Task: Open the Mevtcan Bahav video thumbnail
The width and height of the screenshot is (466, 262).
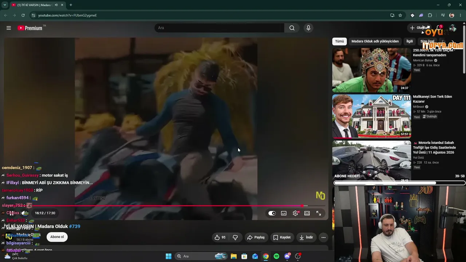Action: 371,70
